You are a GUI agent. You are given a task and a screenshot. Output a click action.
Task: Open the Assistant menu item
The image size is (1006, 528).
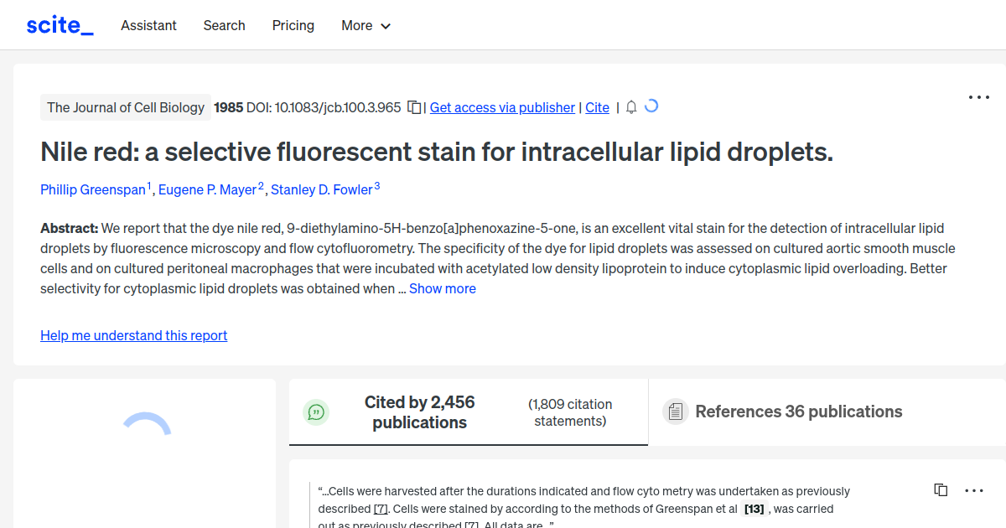click(148, 25)
